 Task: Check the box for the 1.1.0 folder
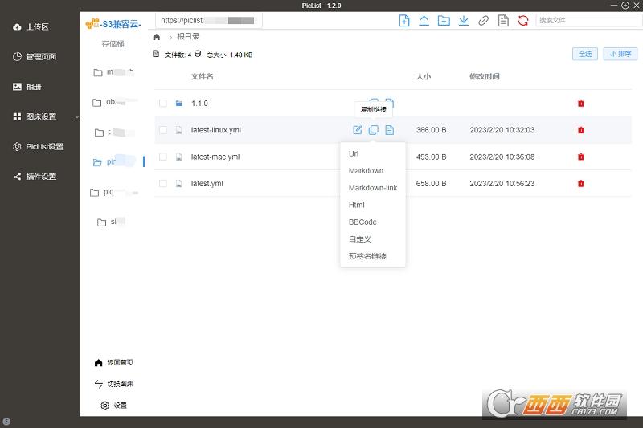163,104
